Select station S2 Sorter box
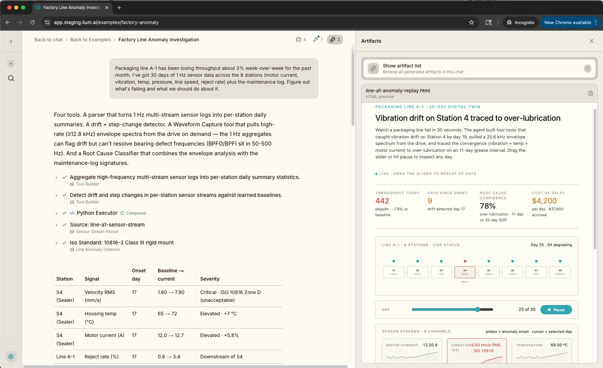603x368 pixels. pyautogui.click(x=417, y=272)
